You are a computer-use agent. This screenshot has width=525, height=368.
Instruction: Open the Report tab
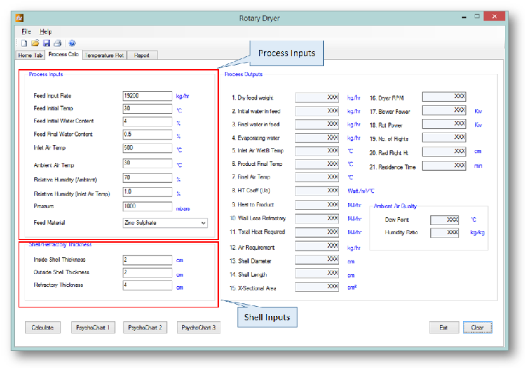142,55
